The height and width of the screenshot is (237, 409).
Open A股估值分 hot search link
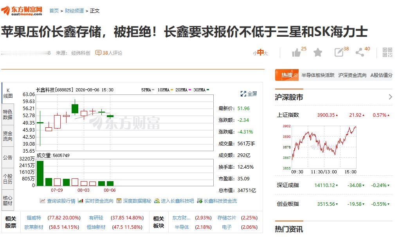pos(381,75)
